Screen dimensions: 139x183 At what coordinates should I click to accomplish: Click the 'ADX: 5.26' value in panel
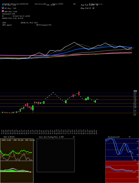[6, 140]
